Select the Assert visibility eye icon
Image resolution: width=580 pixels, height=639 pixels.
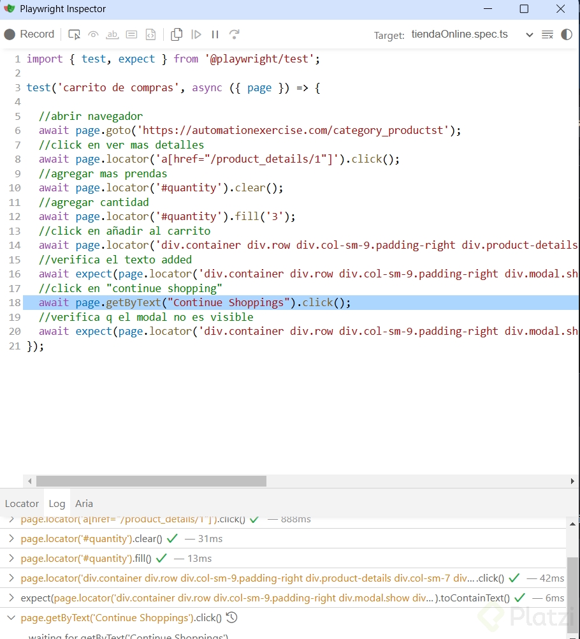point(93,34)
